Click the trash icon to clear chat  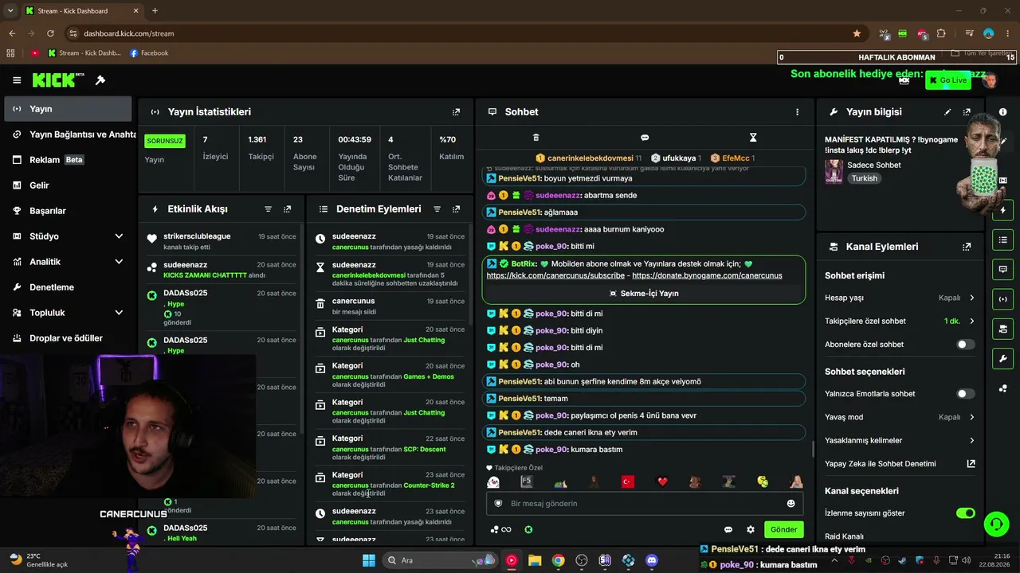[x=535, y=138]
